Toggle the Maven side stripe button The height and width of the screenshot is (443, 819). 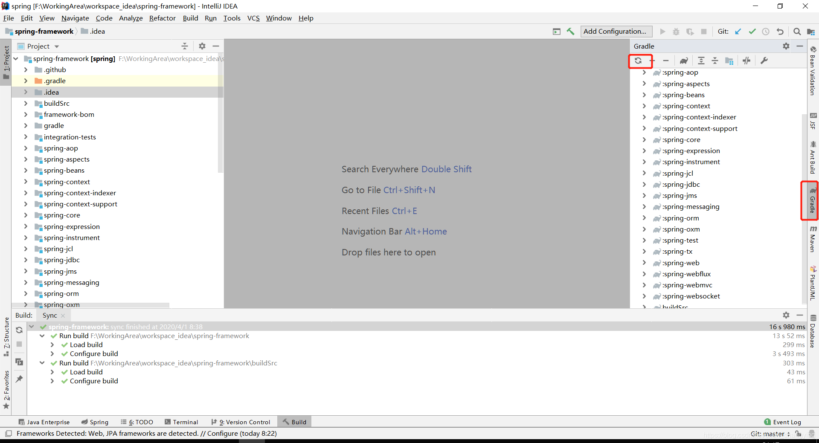813,239
